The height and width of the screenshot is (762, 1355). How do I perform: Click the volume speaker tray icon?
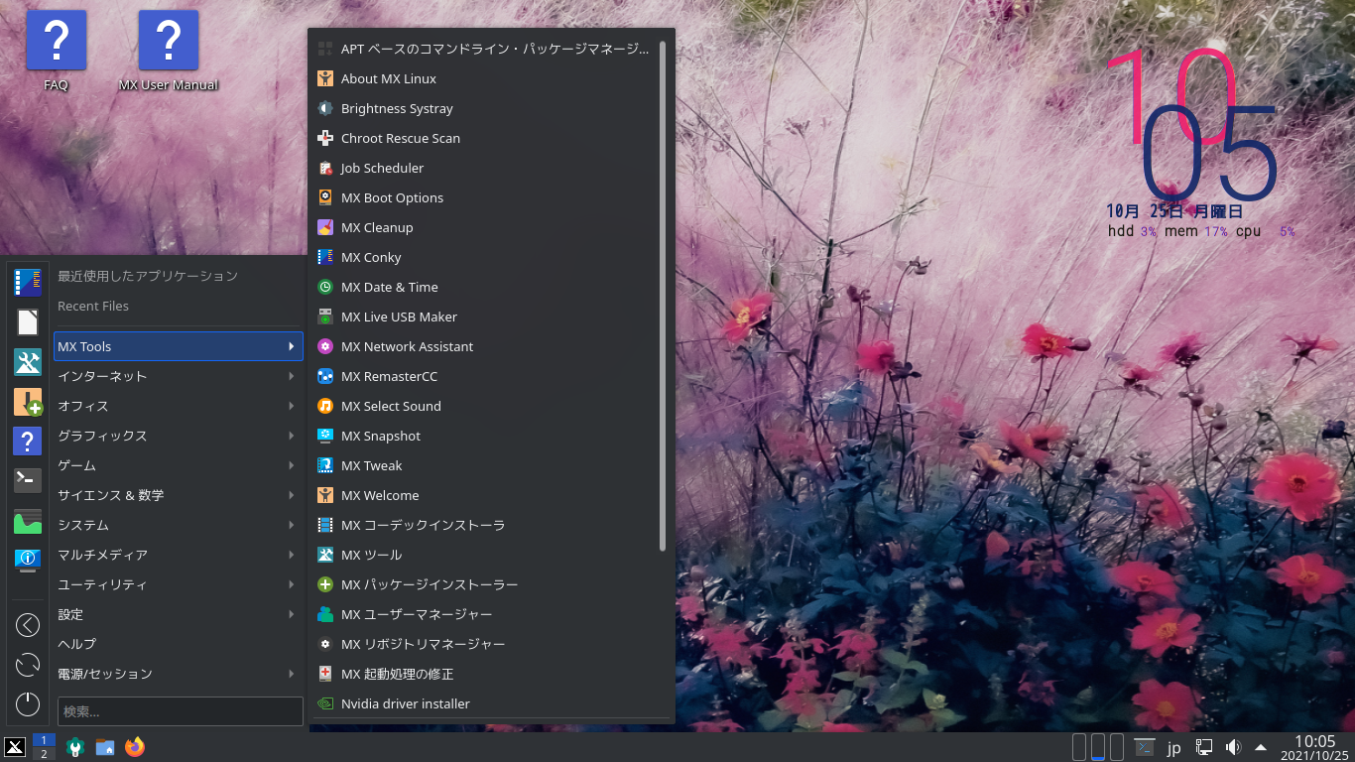1233,747
